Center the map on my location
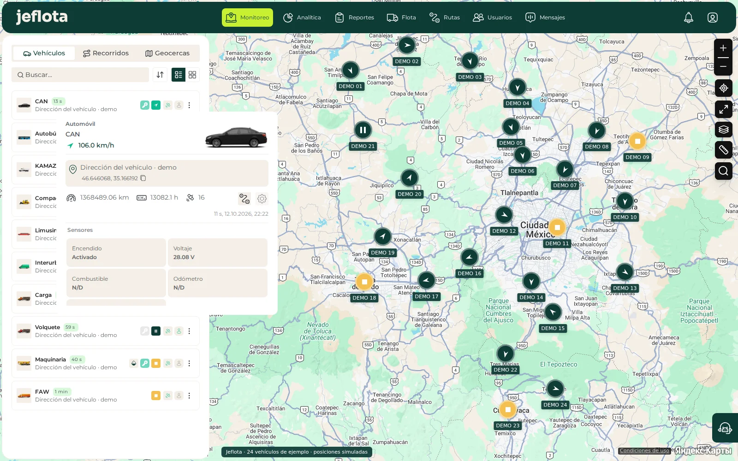Screen dimensions: 738x461 (724, 88)
